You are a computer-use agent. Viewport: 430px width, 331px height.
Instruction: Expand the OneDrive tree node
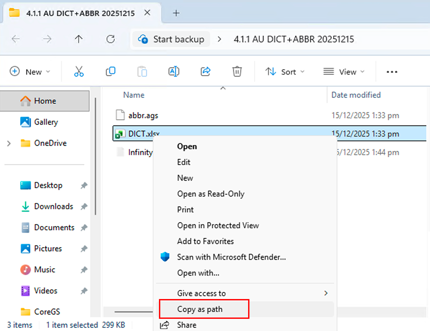[9, 143]
